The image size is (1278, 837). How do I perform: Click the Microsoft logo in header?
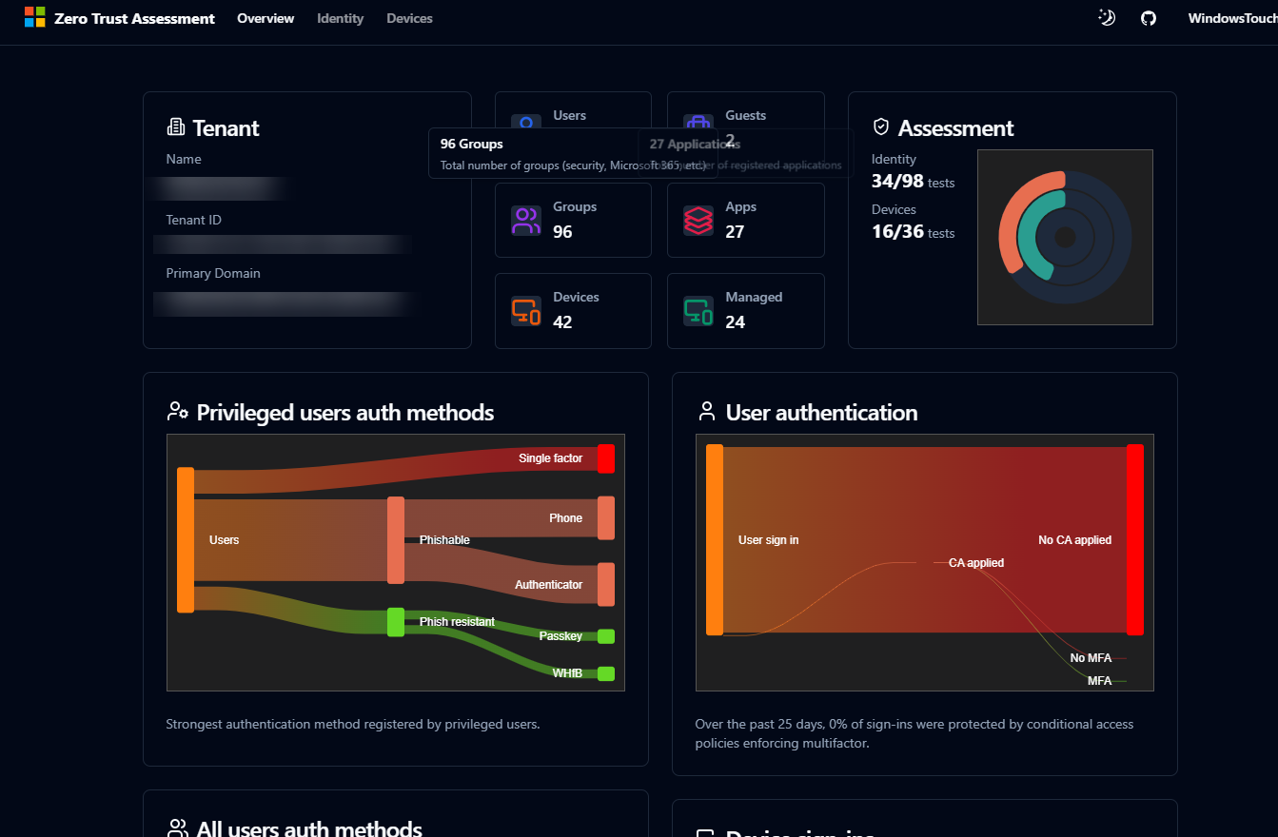(34, 17)
